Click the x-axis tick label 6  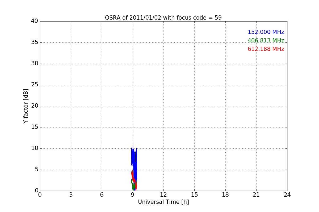[102, 195]
